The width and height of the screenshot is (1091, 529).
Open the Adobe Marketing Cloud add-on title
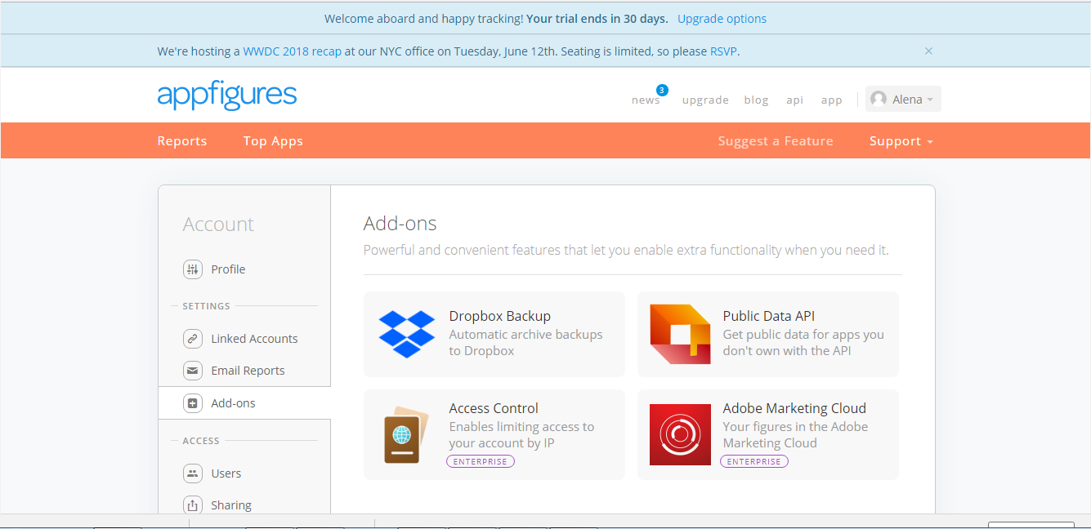(794, 408)
